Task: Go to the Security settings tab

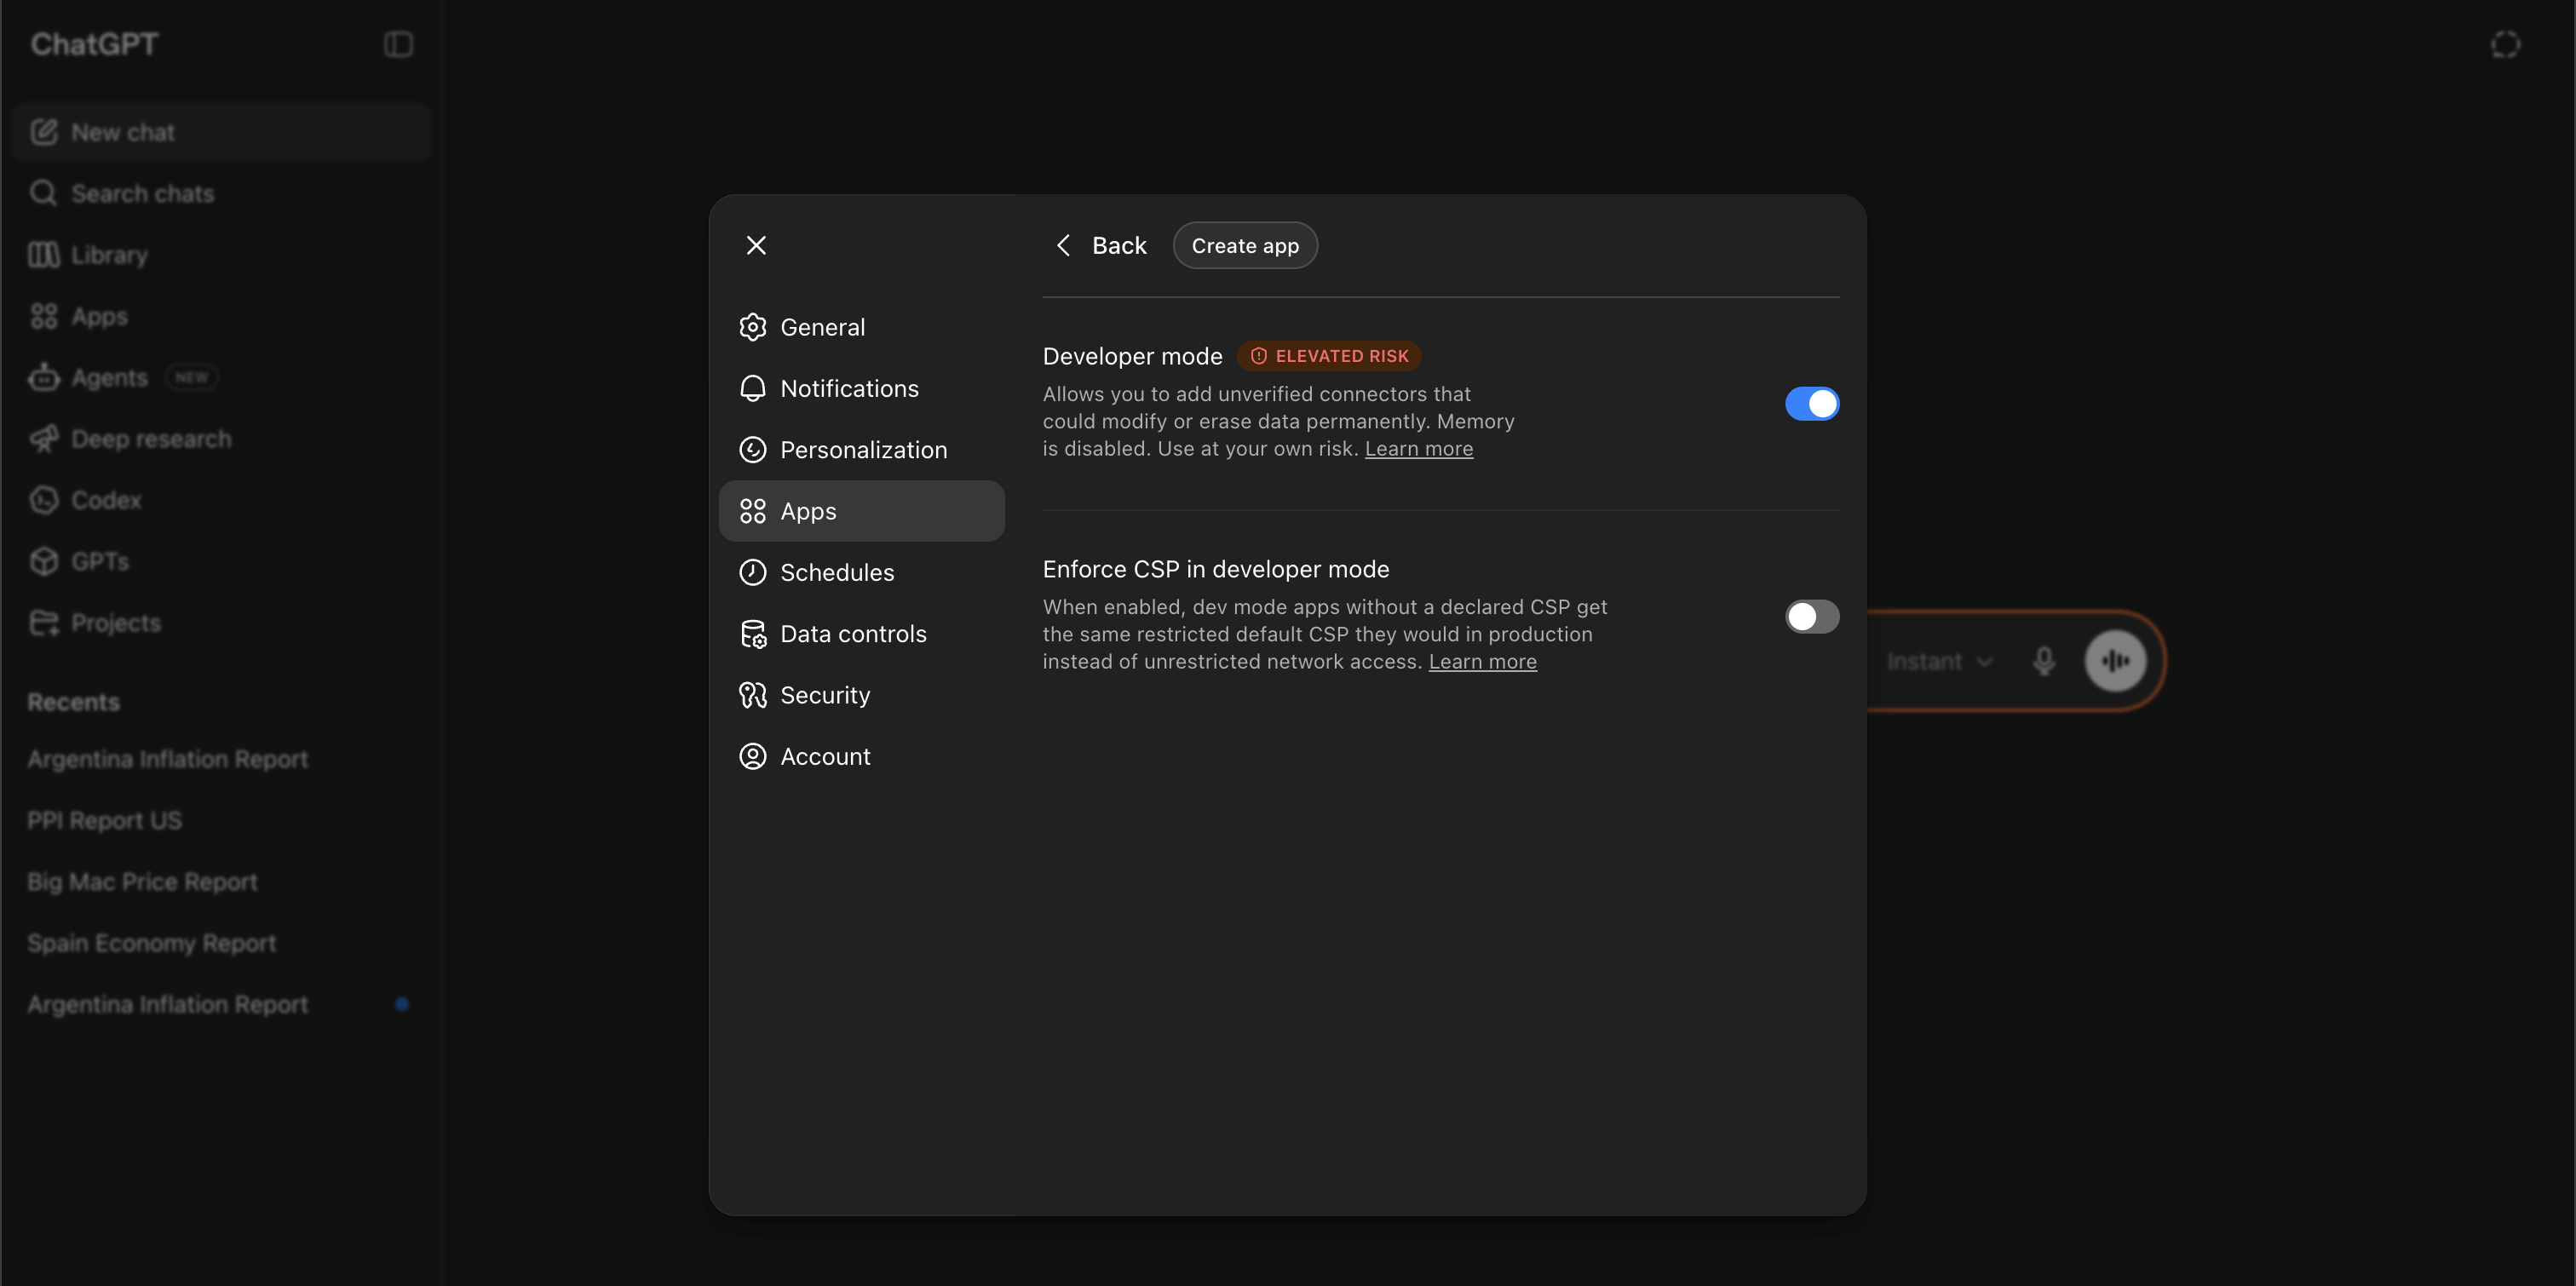Action: [x=861, y=695]
